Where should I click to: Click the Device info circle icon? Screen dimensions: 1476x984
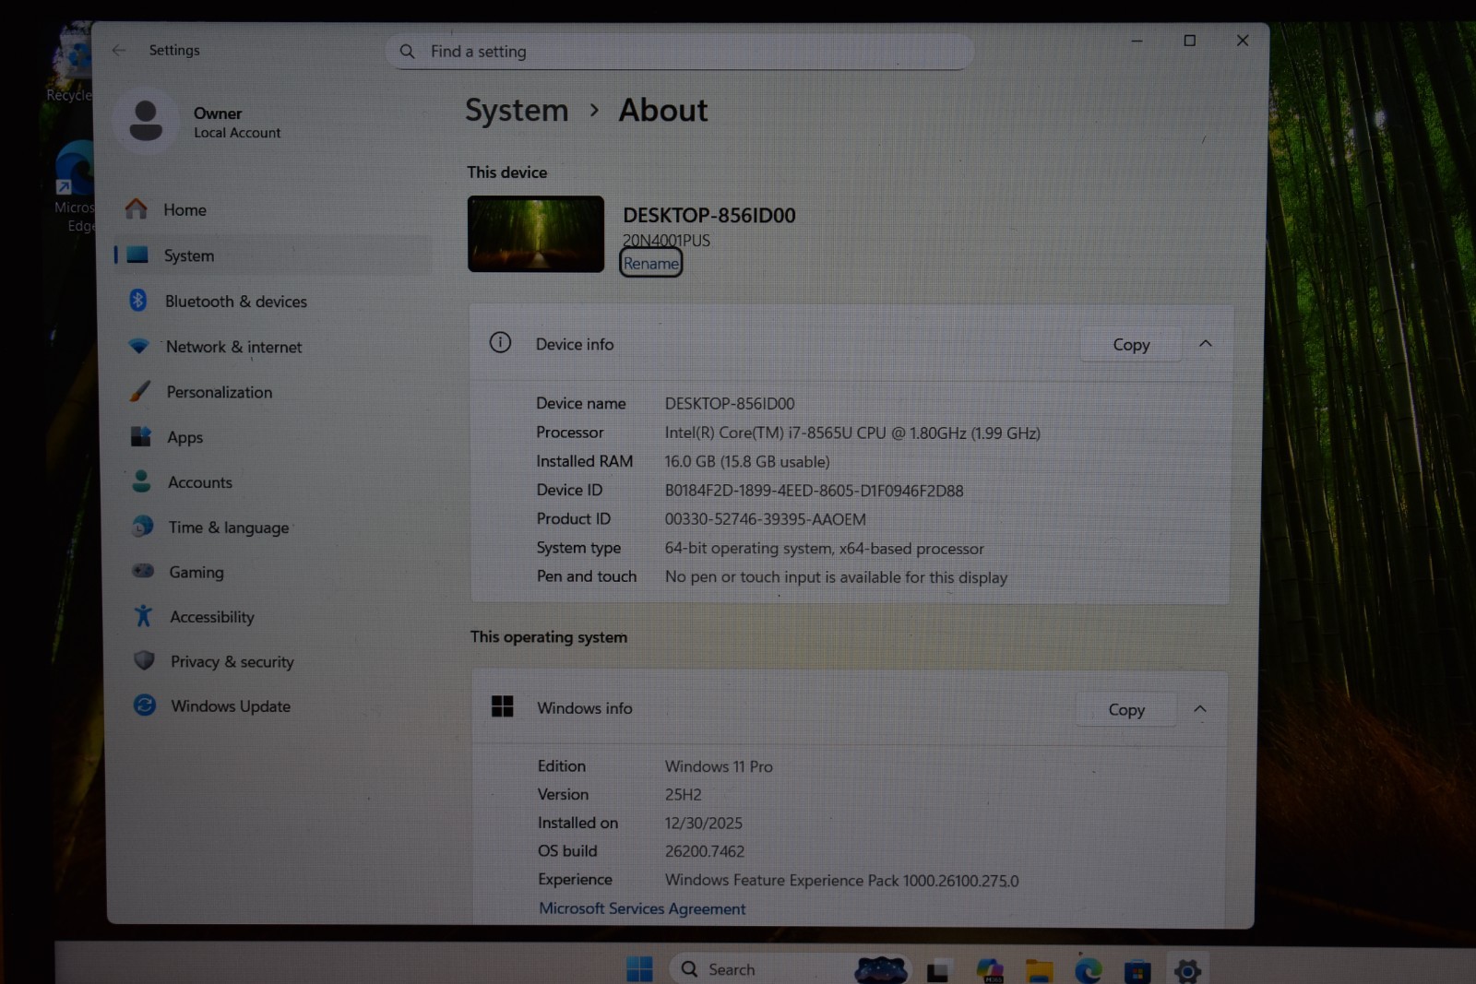500,343
